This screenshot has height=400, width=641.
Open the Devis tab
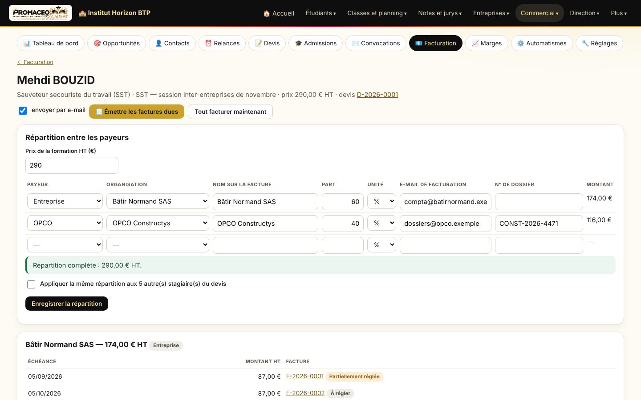pyautogui.click(x=267, y=43)
